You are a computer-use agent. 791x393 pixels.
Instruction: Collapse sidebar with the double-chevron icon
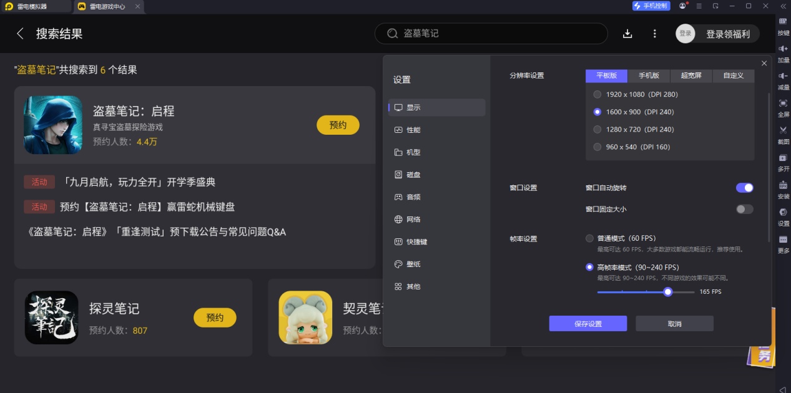[x=783, y=6]
